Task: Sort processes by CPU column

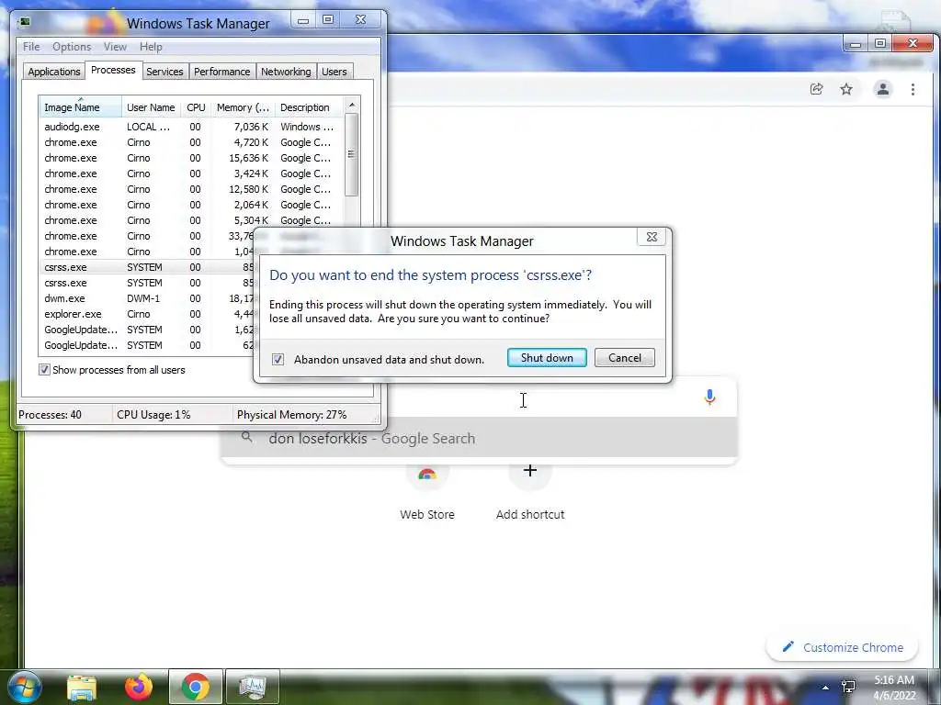Action: pos(196,107)
